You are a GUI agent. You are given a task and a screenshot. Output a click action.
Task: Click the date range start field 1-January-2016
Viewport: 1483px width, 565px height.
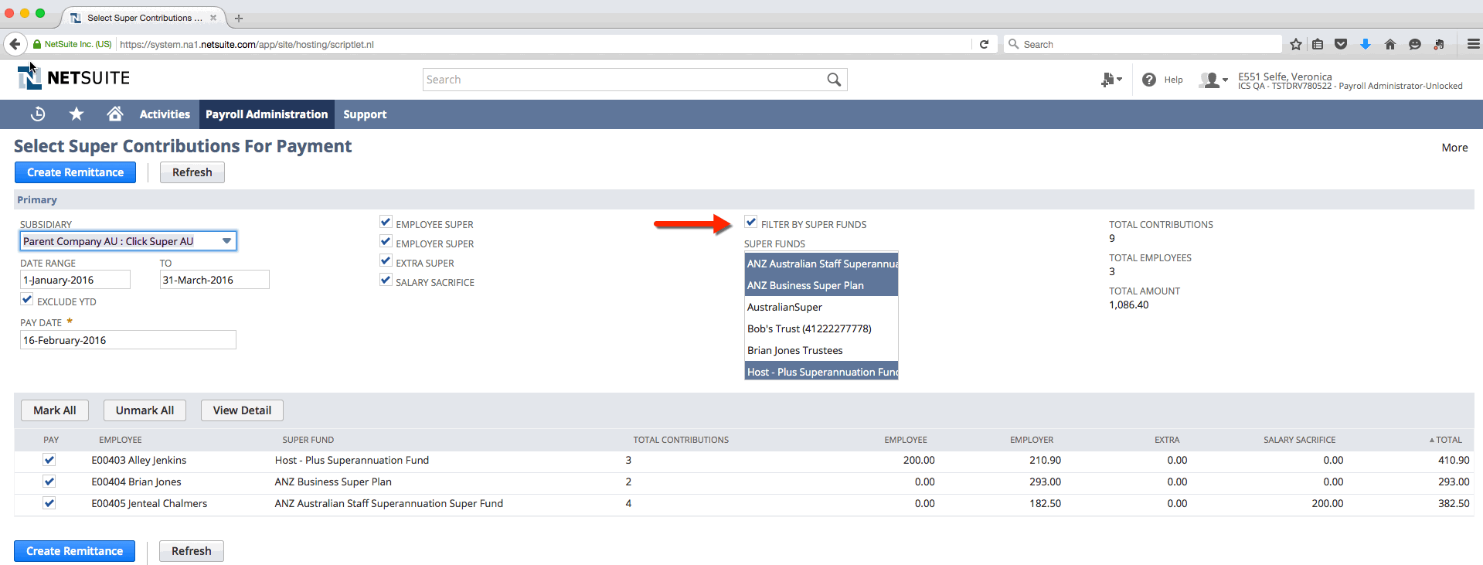[x=75, y=280]
